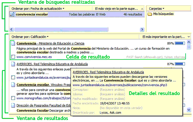Screen dimensions: 193x122
Task: Click El más viejo en la parte superior header
Action: coord(116,8)
